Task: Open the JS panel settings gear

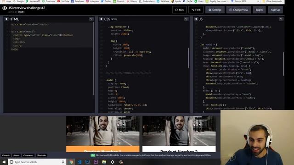Action: [x=196, y=19]
